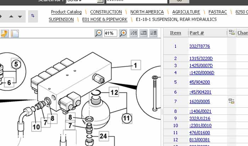This screenshot has width=248, height=146.
Task: Sort by the Part # column header
Action: point(197,33)
